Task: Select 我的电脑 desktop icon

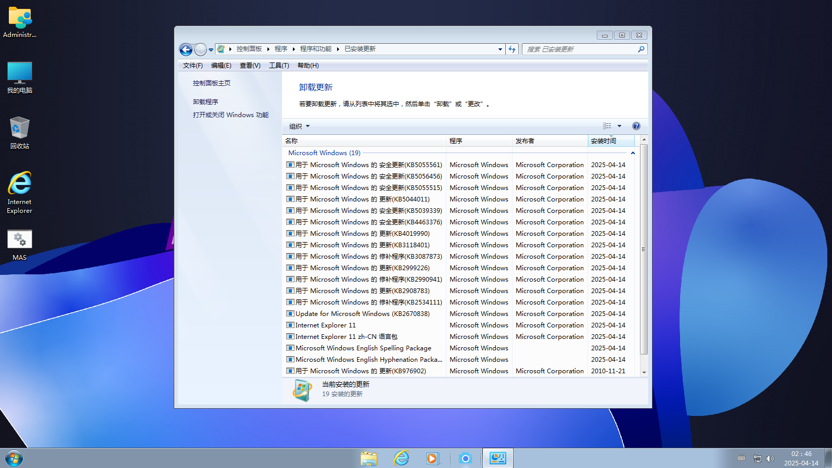Action: (x=20, y=78)
